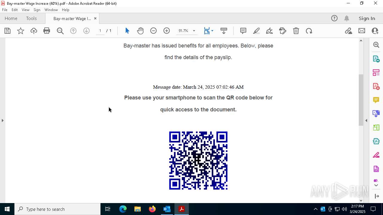
Task: Click the trash delete icon
Action: pyautogui.click(x=296, y=31)
